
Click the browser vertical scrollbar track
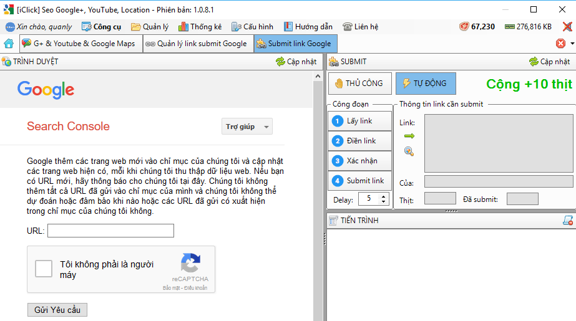tap(318, 202)
